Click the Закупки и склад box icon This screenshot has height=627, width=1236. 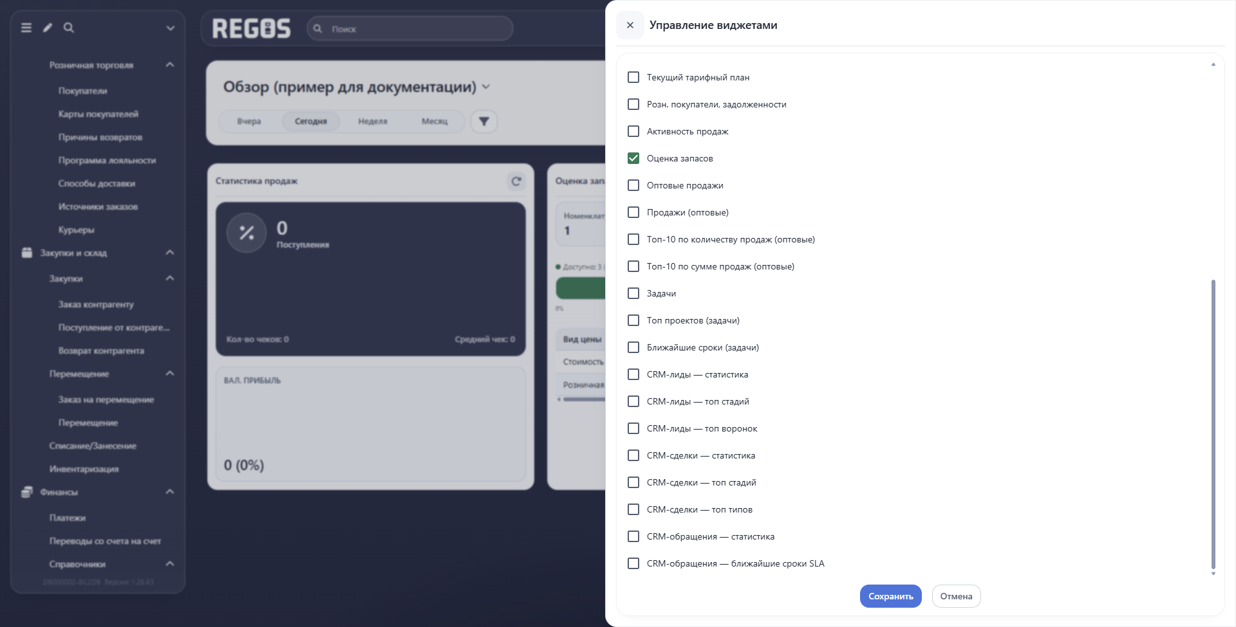click(x=27, y=253)
